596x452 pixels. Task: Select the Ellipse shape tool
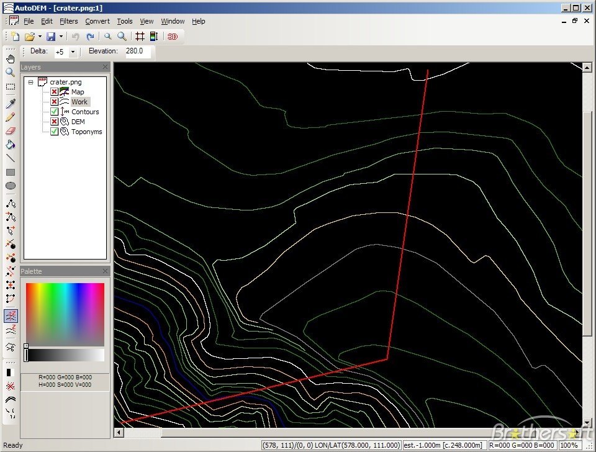click(11, 186)
